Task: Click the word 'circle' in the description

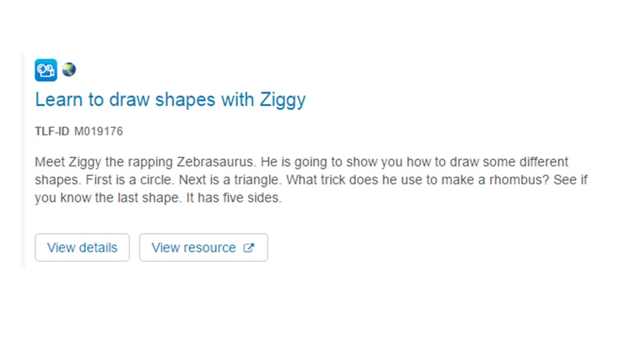Action: (x=155, y=180)
